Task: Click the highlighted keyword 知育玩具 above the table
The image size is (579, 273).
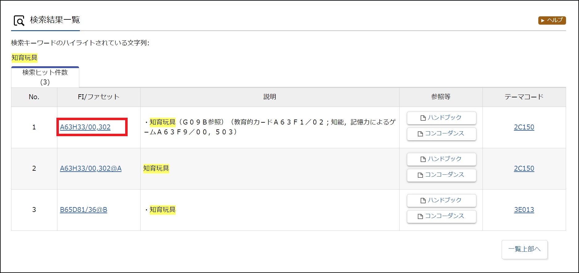Action: [x=24, y=58]
